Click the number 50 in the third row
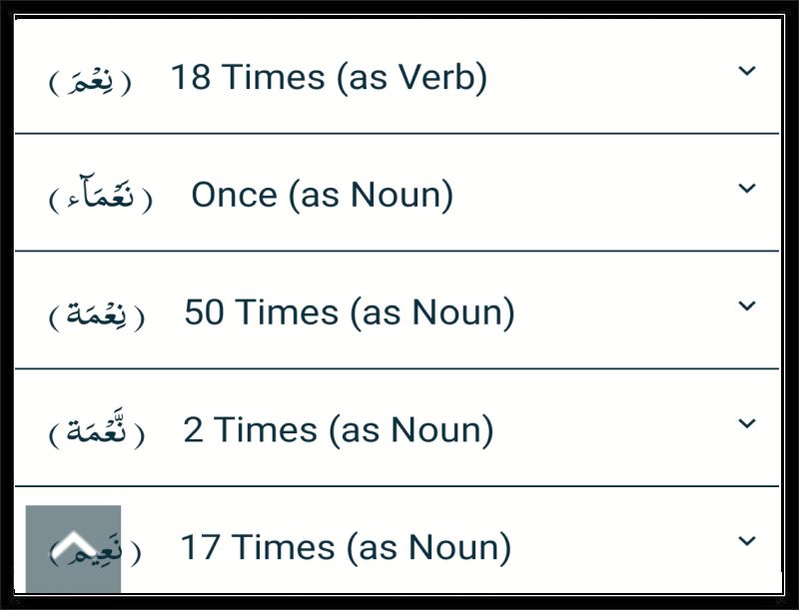Image resolution: width=799 pixels, height=610 pixels. click(x=204, y=312)
